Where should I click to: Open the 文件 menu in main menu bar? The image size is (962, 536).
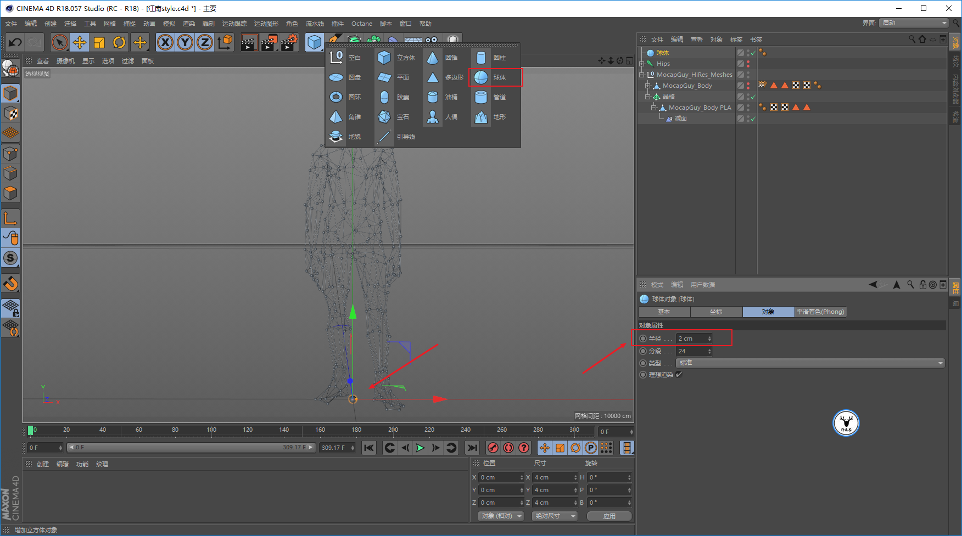click(11, 24)
